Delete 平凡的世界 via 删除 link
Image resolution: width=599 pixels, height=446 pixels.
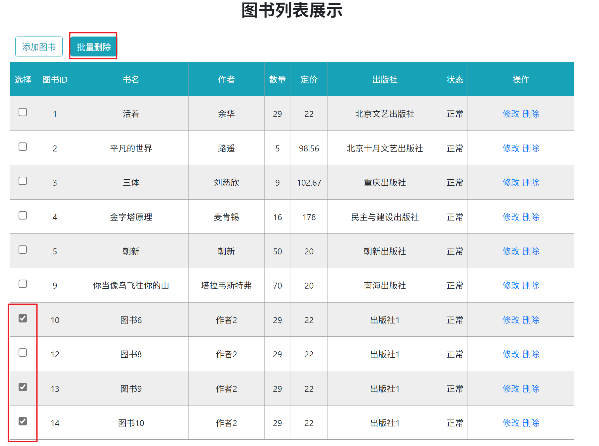pyautogui.click(x=531, y=148)
